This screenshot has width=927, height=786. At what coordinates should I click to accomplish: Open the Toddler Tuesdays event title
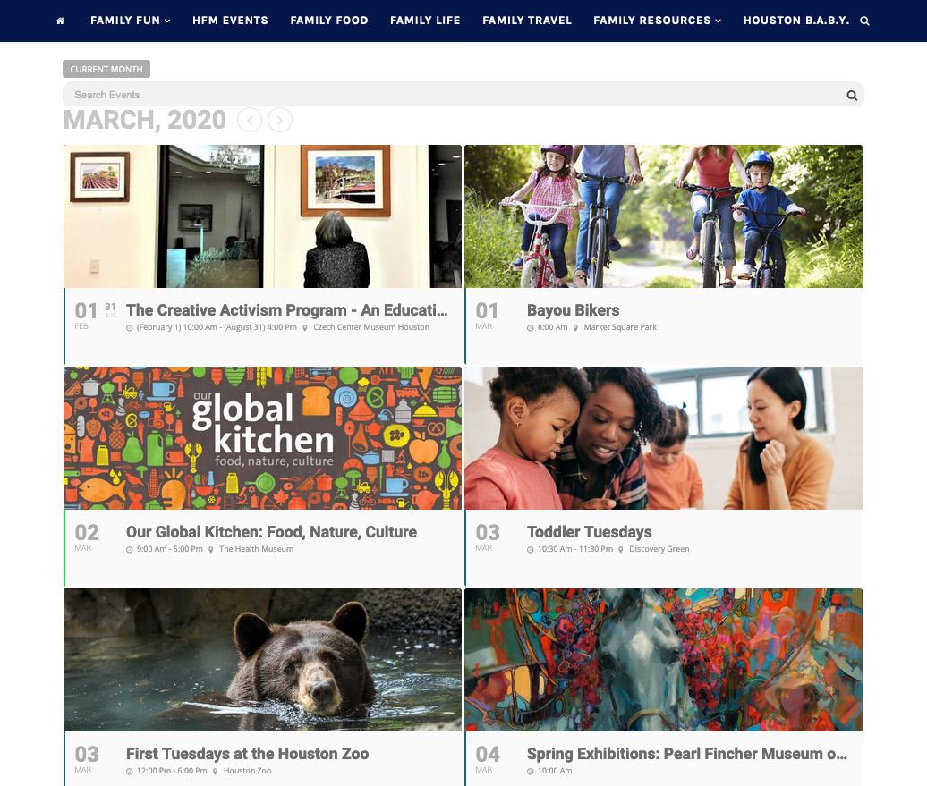point(590,532)
